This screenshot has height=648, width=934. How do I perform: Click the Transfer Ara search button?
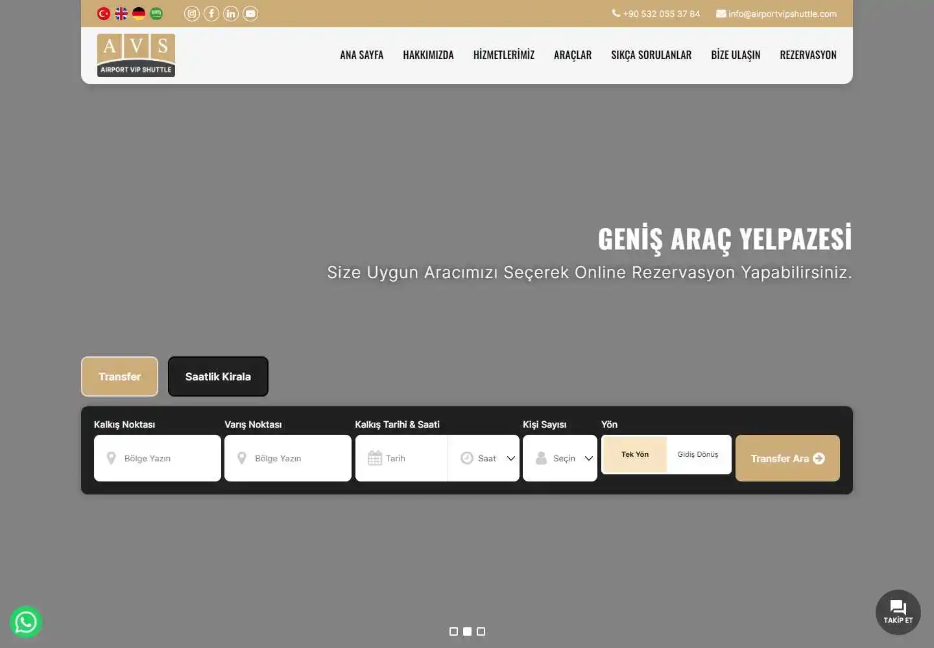[x=787, y=458]
